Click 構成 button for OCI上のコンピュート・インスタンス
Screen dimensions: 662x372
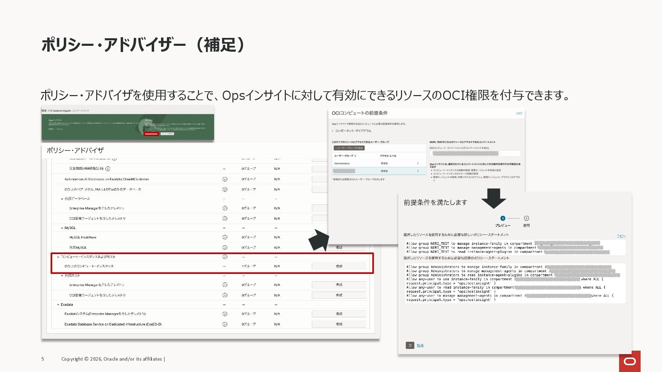coord(339,266)
